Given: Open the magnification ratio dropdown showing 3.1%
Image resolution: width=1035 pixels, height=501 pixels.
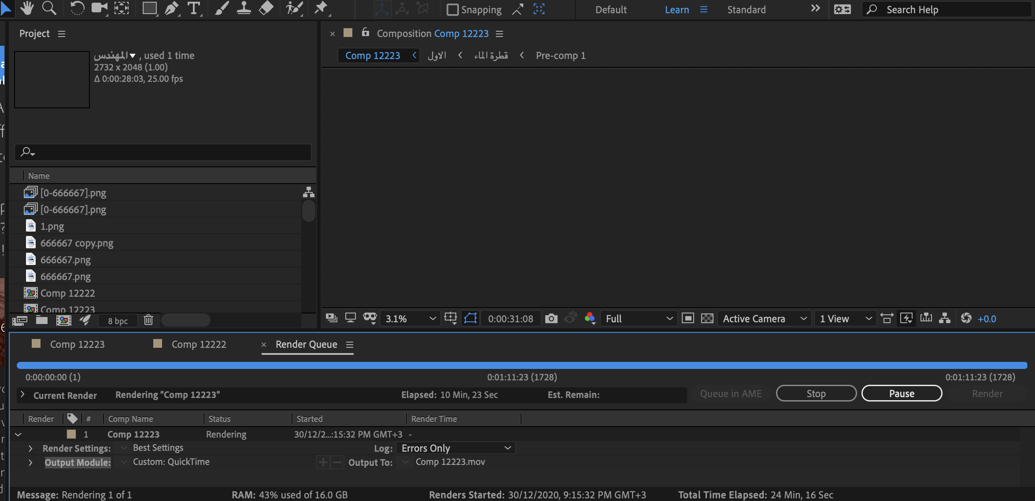Looking at the screenshot, I should coord(410,318).
